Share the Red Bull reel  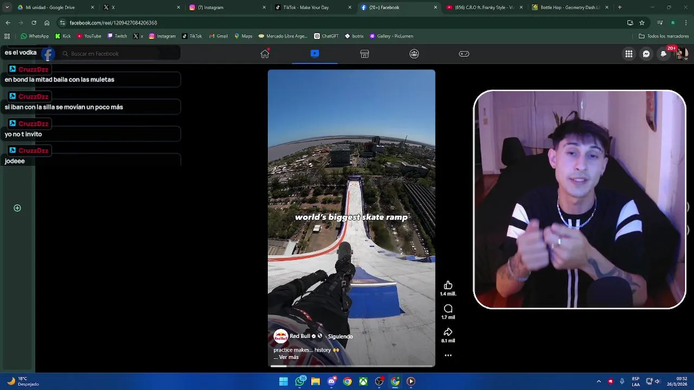coord(448,332)
